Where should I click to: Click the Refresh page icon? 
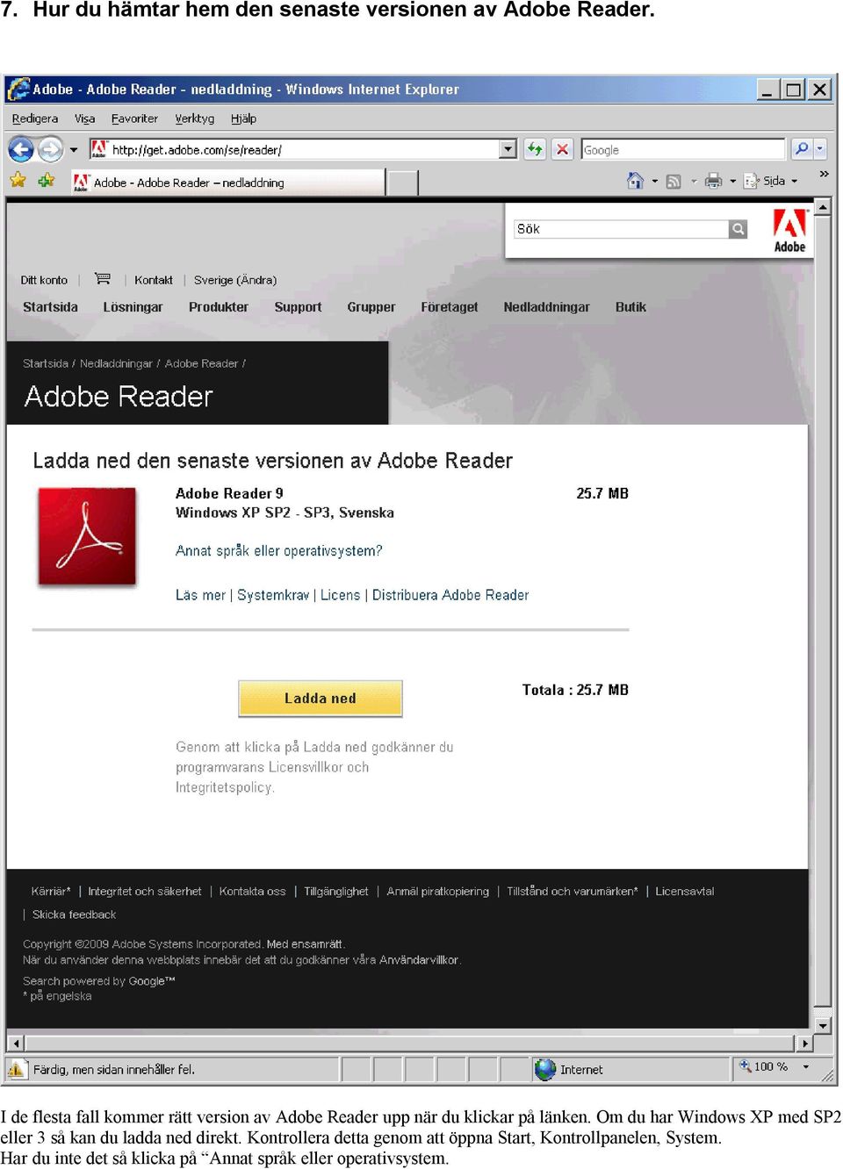click(x=535, y=149)
